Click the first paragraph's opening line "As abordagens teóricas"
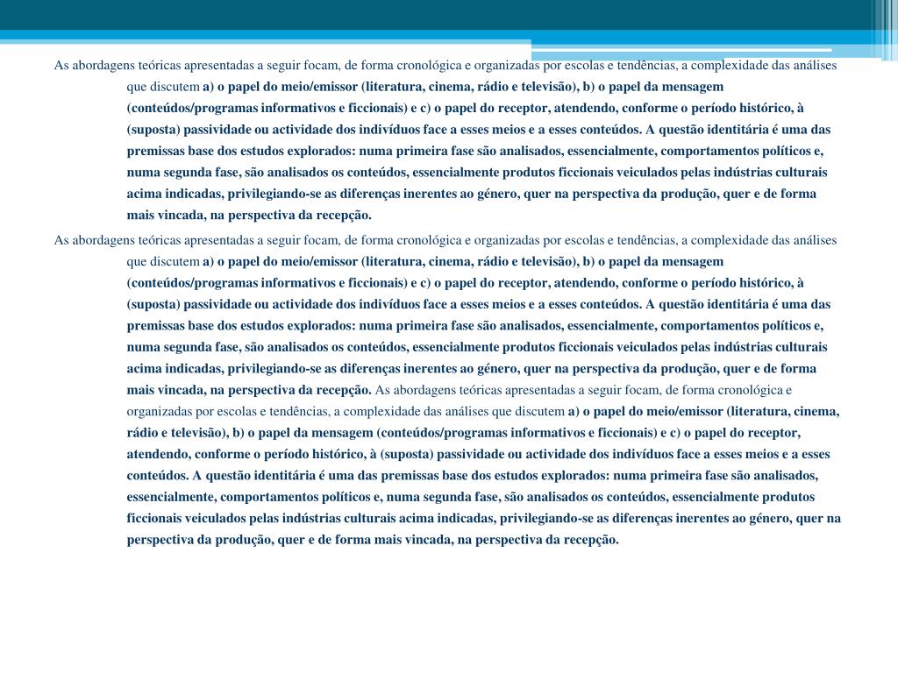 point(445,65)
